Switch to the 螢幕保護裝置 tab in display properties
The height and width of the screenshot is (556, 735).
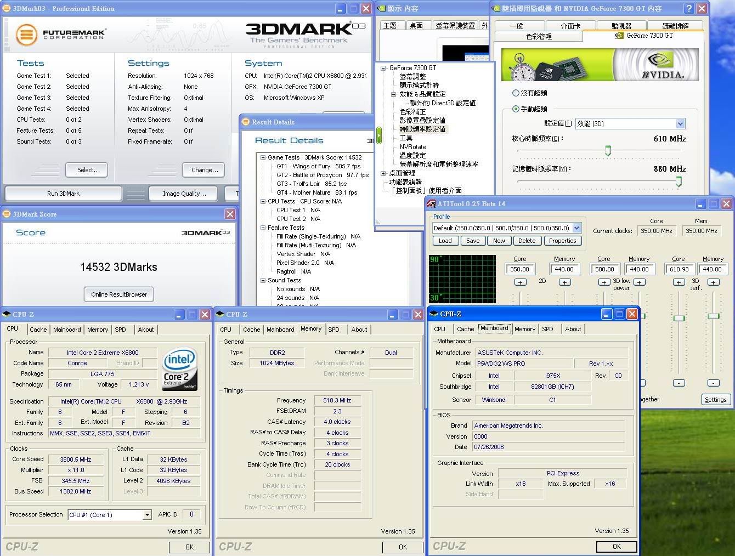[x=455, y=25]
